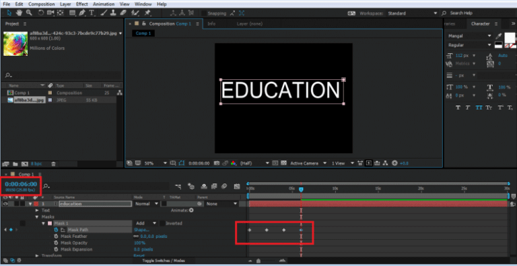This screenshot has height=266, width=517.
Task: Hide the education layer with eye icon
Action: tap(5, 204)
